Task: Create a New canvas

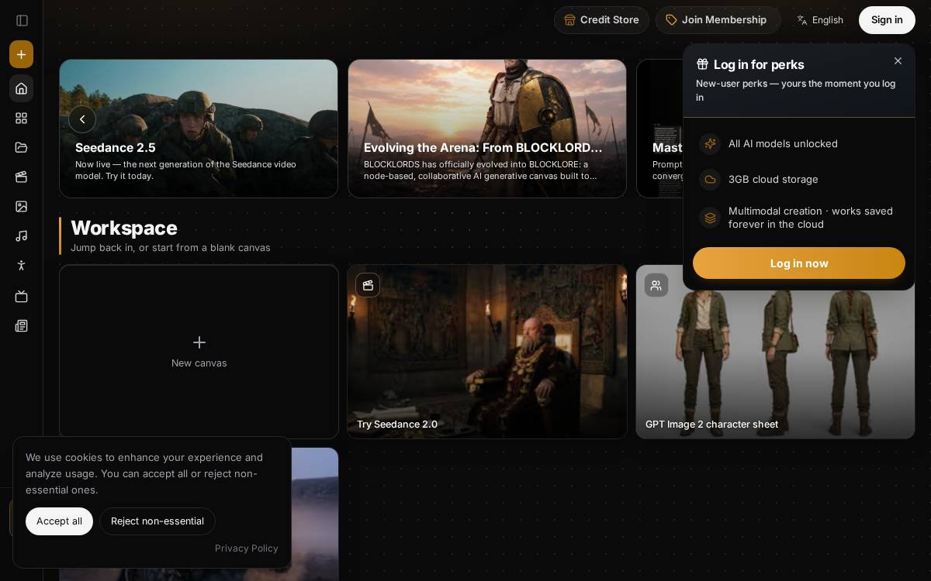Action: pyautogui.click(x=199, y=352)
